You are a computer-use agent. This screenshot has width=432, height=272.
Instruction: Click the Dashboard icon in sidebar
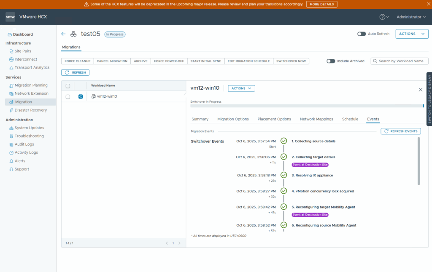click(x=10, y=35)
